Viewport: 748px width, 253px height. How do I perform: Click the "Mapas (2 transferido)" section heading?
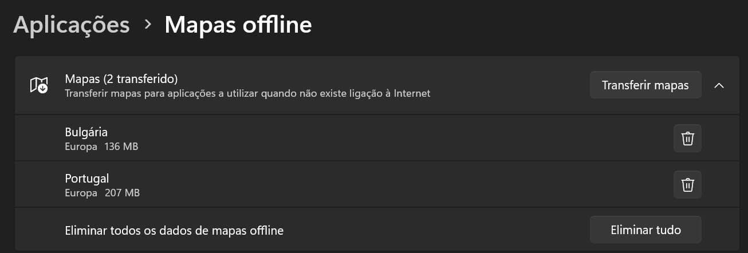click(x=121, y=78)
